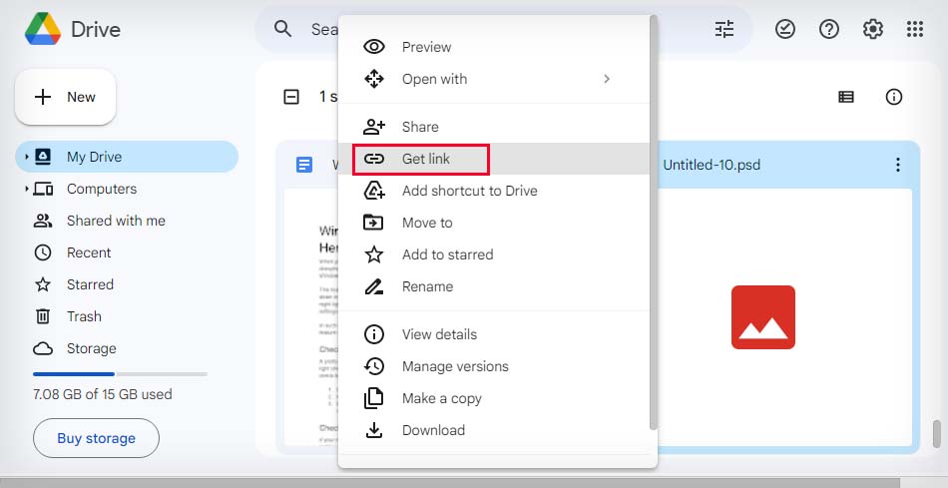Switch to list layout view icon
The width and height of the screenshot is (948, 488).
846,97
